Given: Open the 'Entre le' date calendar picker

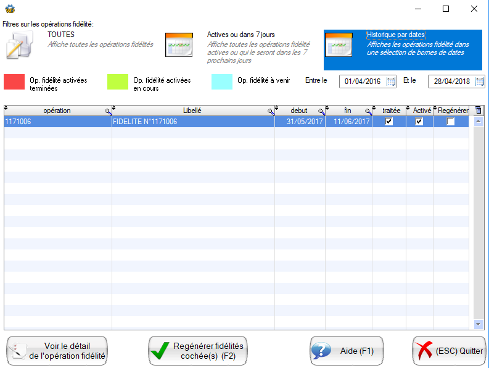Looking at the screenshot, I should click(391, 82).
